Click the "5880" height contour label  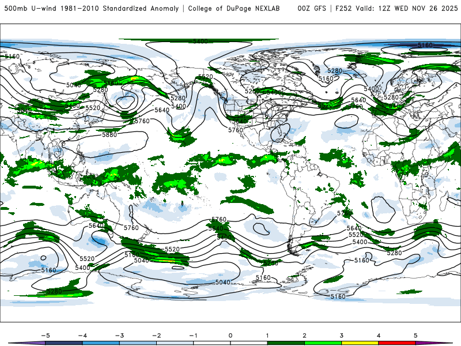(x=109, y=134)
